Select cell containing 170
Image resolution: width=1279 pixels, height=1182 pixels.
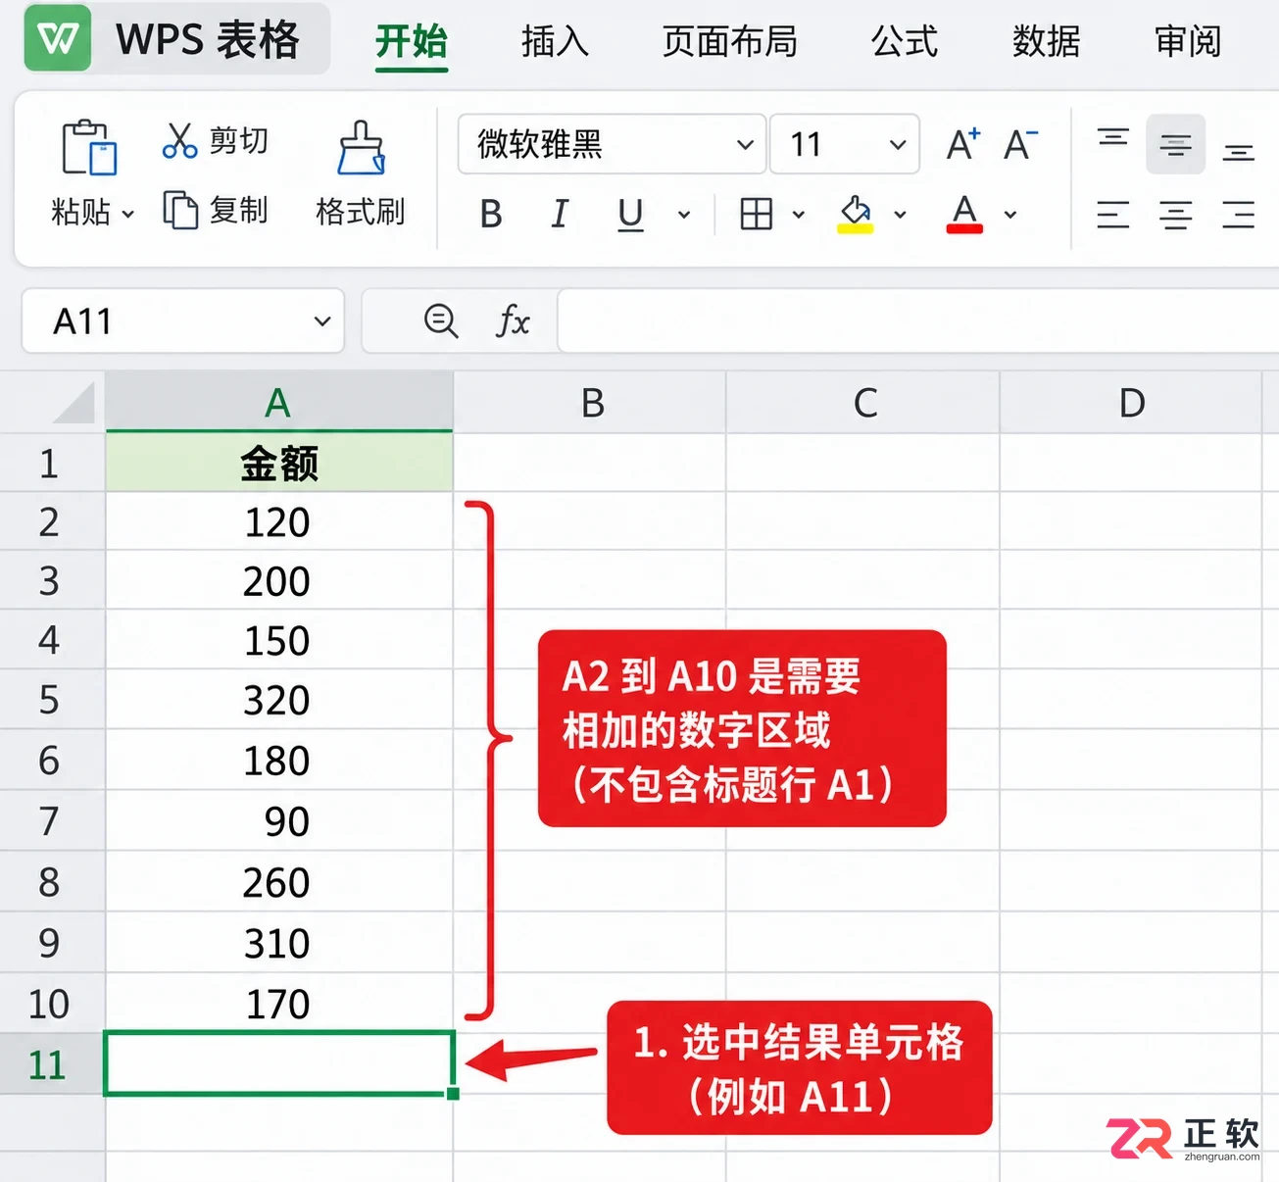pos(279,1004)
